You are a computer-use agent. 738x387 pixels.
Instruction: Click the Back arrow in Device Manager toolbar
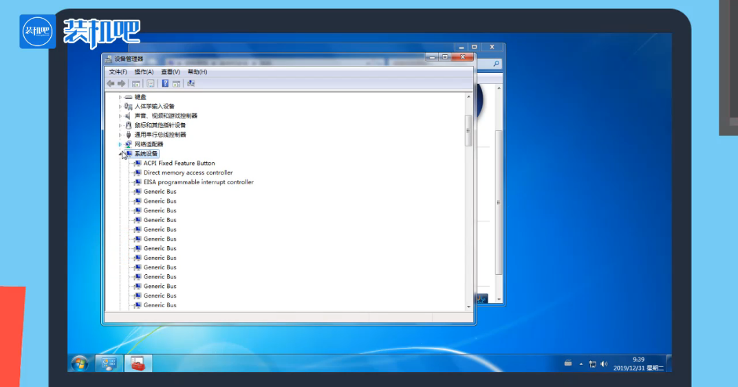(x=111, y=84)
